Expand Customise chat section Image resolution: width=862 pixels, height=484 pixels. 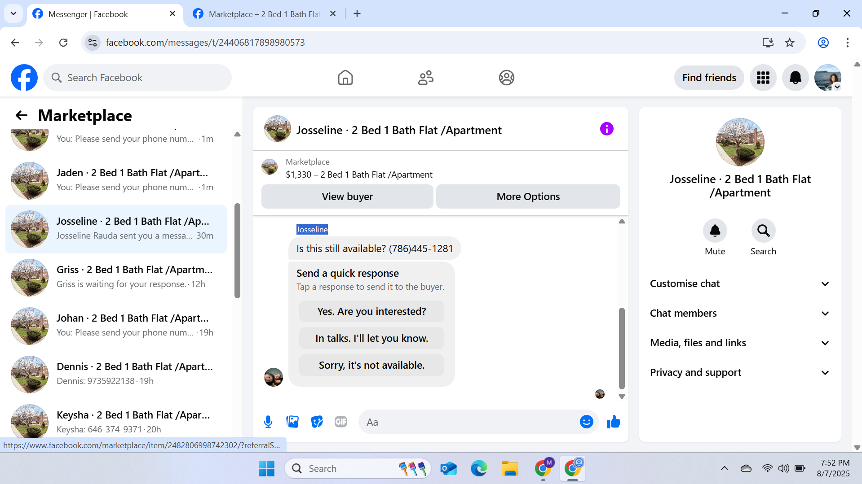pyautogui.click(x=740, y=283)
